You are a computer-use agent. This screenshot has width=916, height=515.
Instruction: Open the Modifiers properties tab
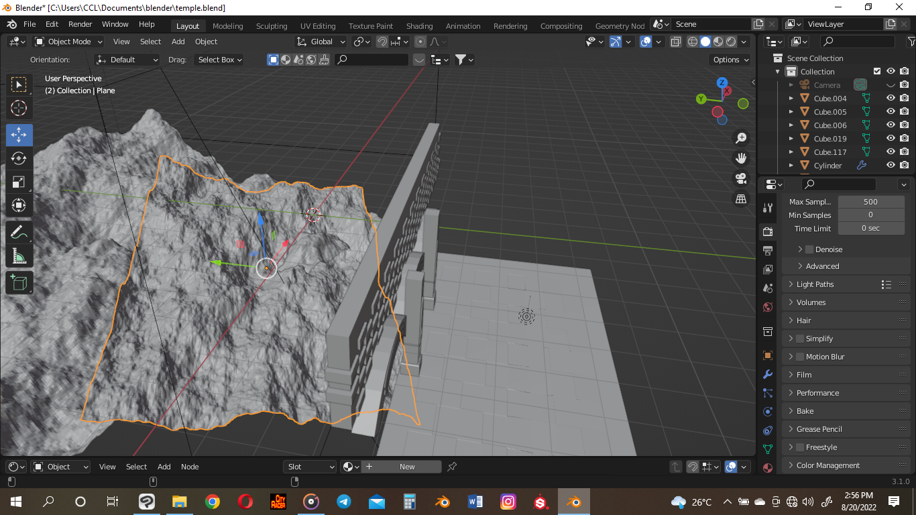[768, 374]
